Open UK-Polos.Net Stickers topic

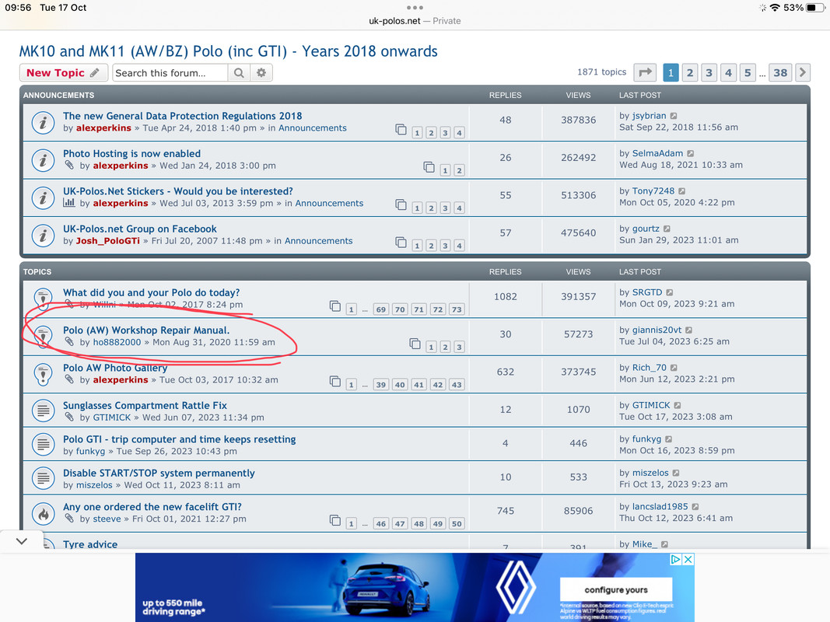click(178, 191)
